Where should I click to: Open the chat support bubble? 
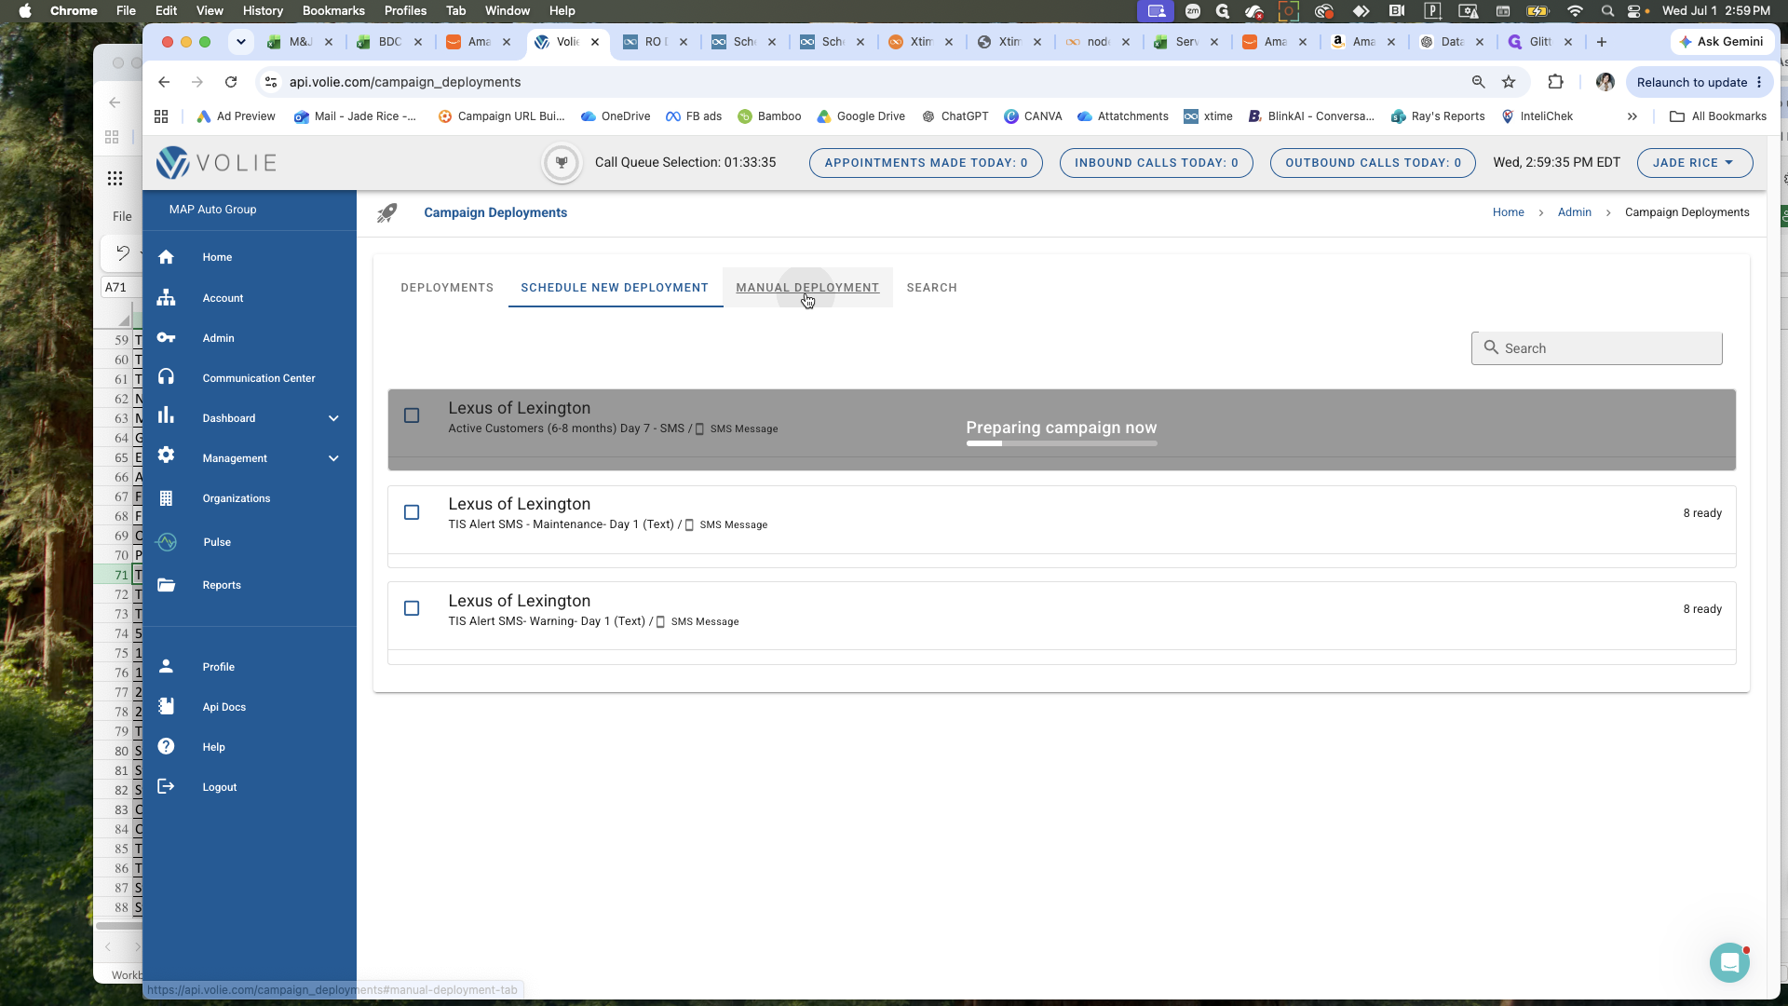point(1729,963)
